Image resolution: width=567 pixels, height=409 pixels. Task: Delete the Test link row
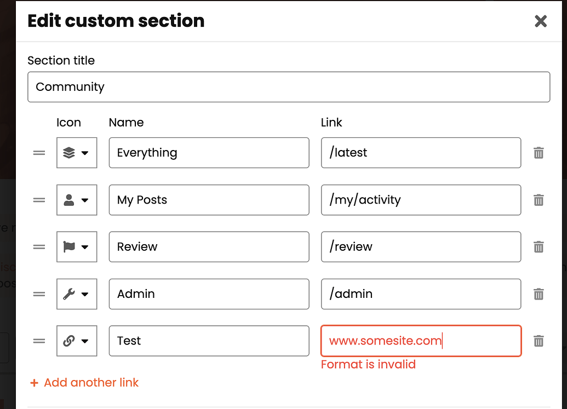click(x=539, y=341)
